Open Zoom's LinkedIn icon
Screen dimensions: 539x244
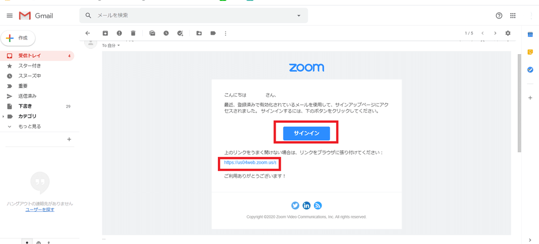(x=307, y=205)
